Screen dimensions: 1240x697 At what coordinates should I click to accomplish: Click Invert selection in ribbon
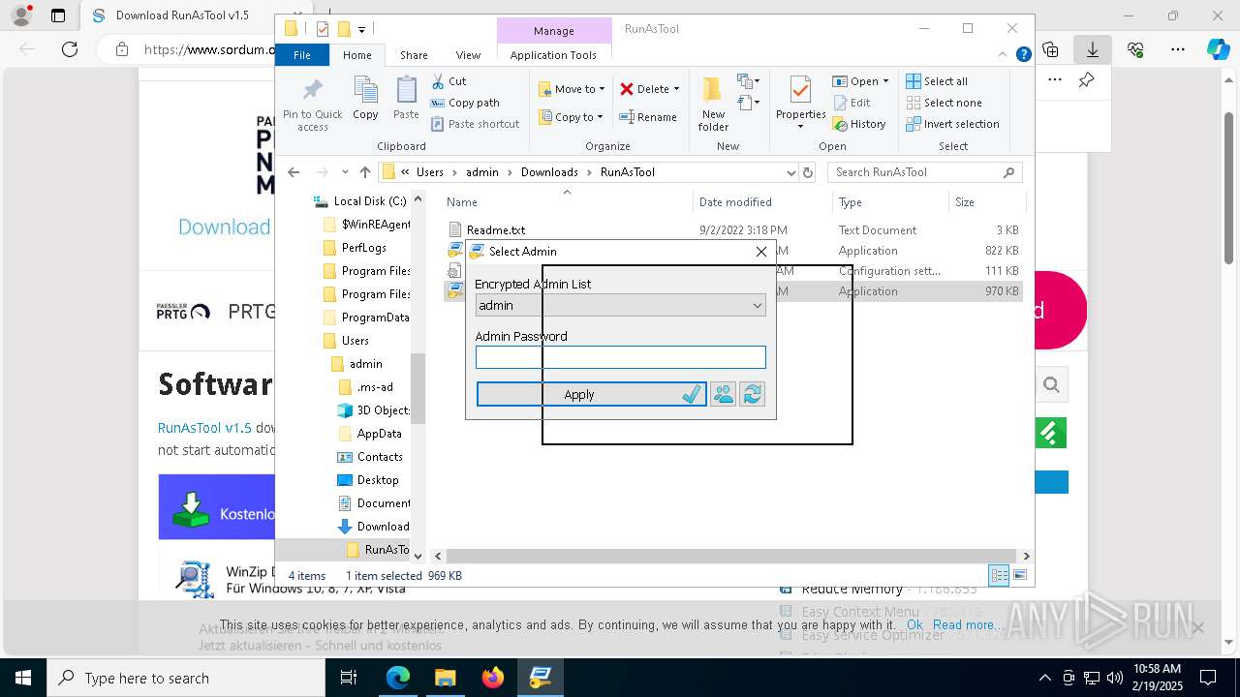[x=952, y=124]
